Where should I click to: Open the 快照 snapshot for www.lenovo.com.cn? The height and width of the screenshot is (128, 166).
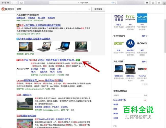tap(67, 75)
